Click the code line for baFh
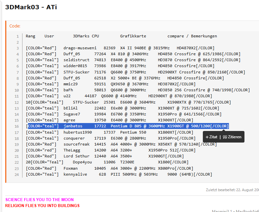The image size is (259, 212). pos(138,90)
